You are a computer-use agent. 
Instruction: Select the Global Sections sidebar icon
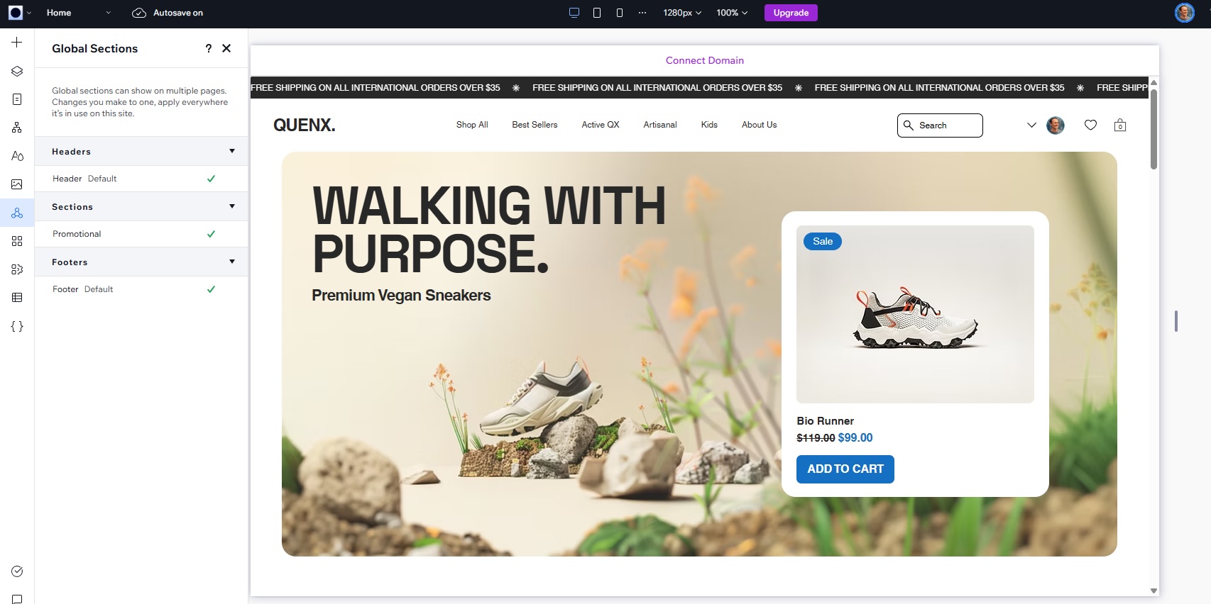click(x=17, y=213)
